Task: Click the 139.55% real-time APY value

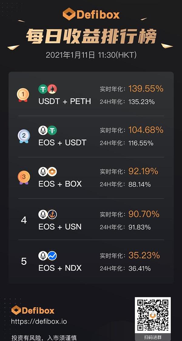Action: pos(146,89)
